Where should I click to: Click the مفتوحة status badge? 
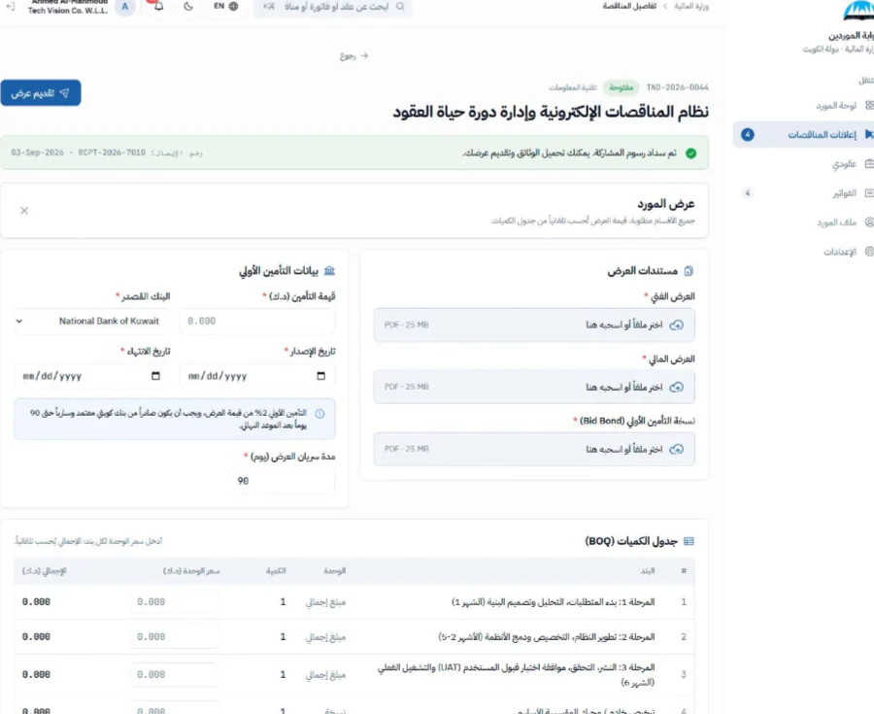621,87
